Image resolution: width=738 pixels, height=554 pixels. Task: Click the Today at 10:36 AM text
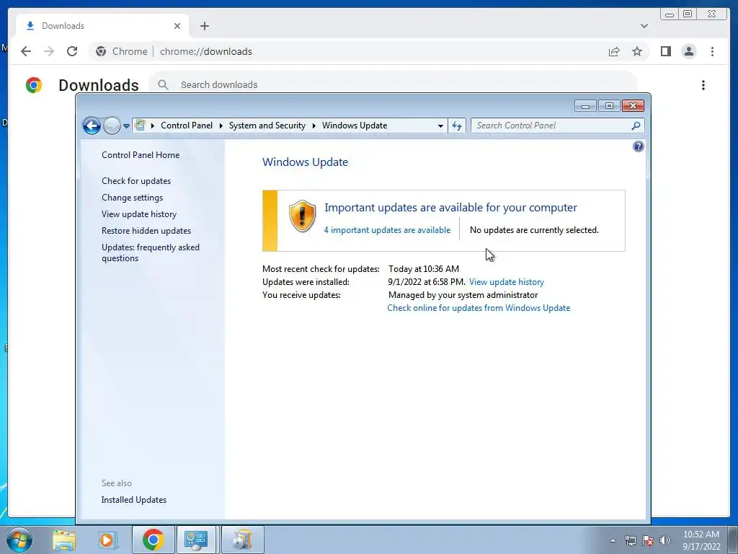coord(424,269)
